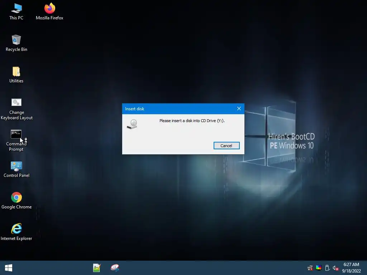Viewport: 367px width, 275px height.
Task: Open the Windows Start menu
Action: [x=9, y=268]
